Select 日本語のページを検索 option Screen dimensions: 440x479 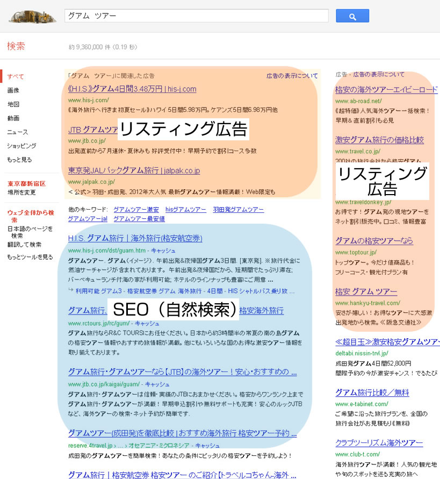[x=30, y=232]
